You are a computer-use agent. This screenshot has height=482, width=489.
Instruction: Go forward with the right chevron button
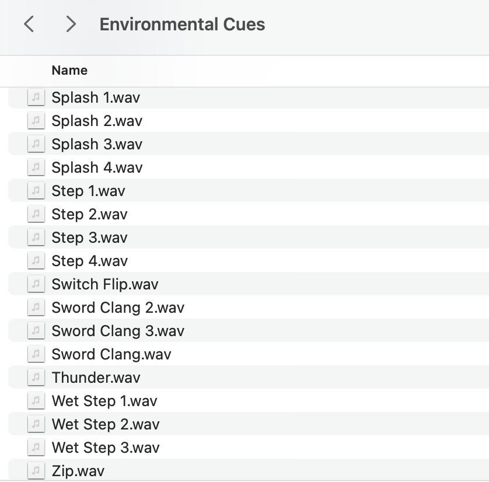click(71, 24)
